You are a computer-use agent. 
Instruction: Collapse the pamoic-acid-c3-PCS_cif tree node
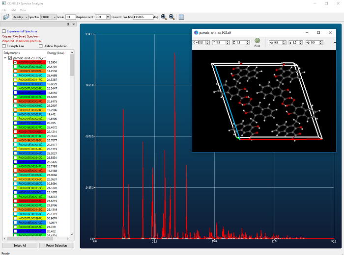[4, 58]
